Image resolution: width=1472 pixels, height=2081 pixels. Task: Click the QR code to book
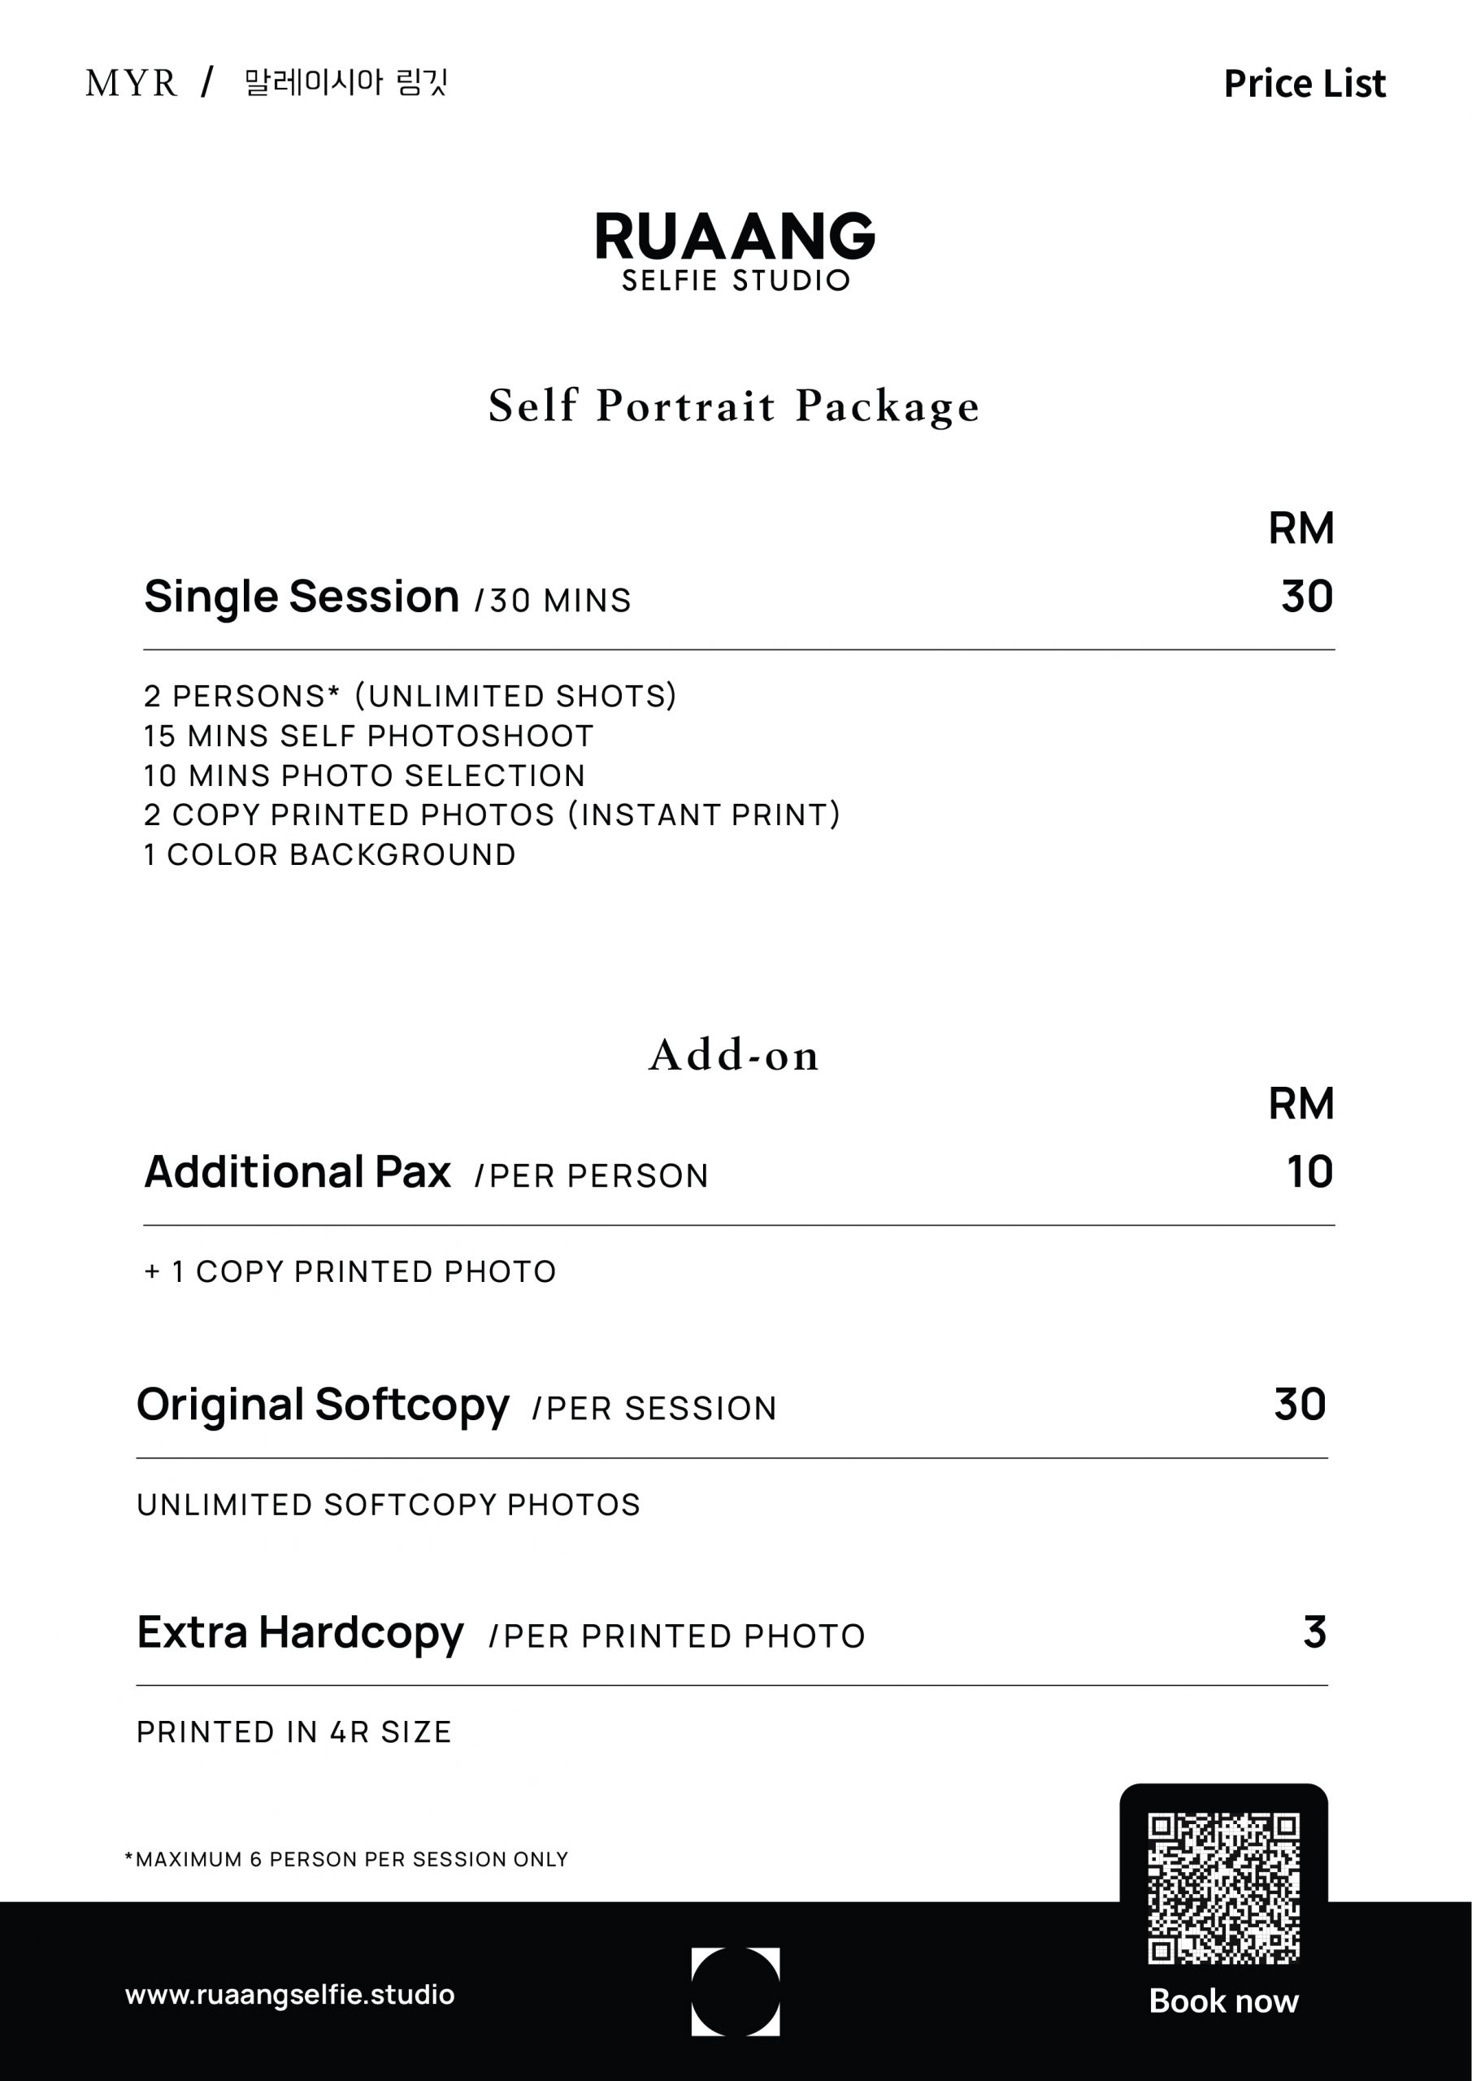pos(1222,1887)
